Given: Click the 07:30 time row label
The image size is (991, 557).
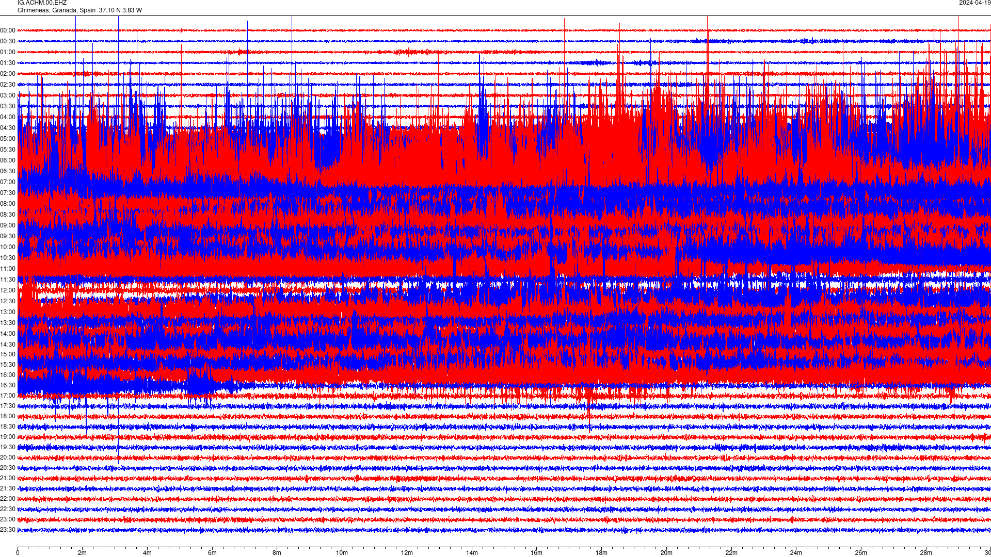Looking at the screenshot, I should pos(8,193).
